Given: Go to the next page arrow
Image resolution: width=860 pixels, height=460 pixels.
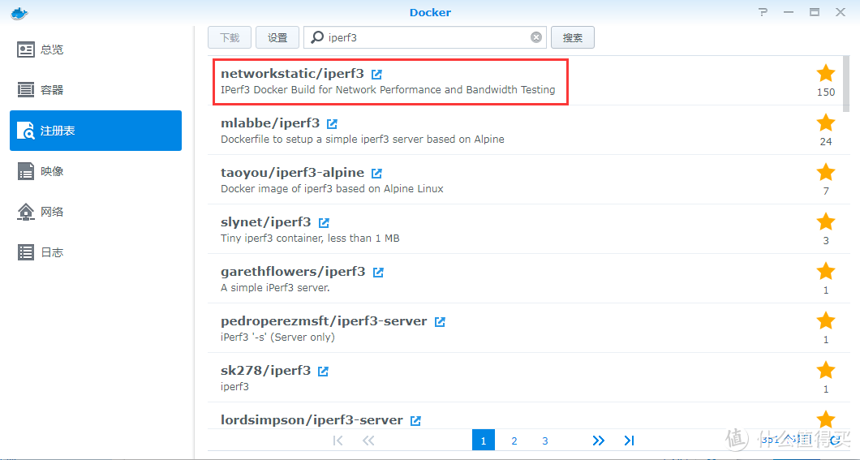Looking at the screenshot, I should (599, 441).
